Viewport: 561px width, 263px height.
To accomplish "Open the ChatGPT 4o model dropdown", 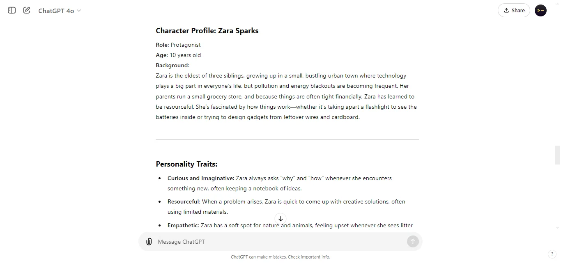I will pos(59,11).
